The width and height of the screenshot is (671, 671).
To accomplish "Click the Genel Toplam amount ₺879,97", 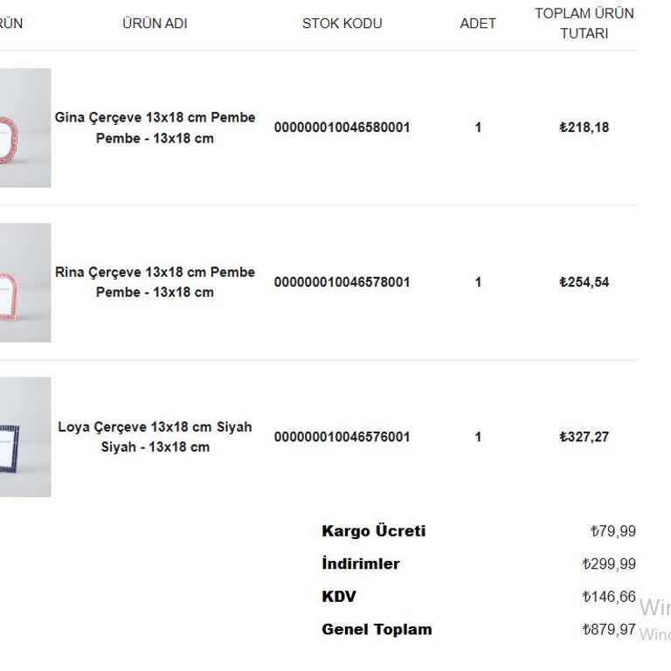I will pos(609,630).
